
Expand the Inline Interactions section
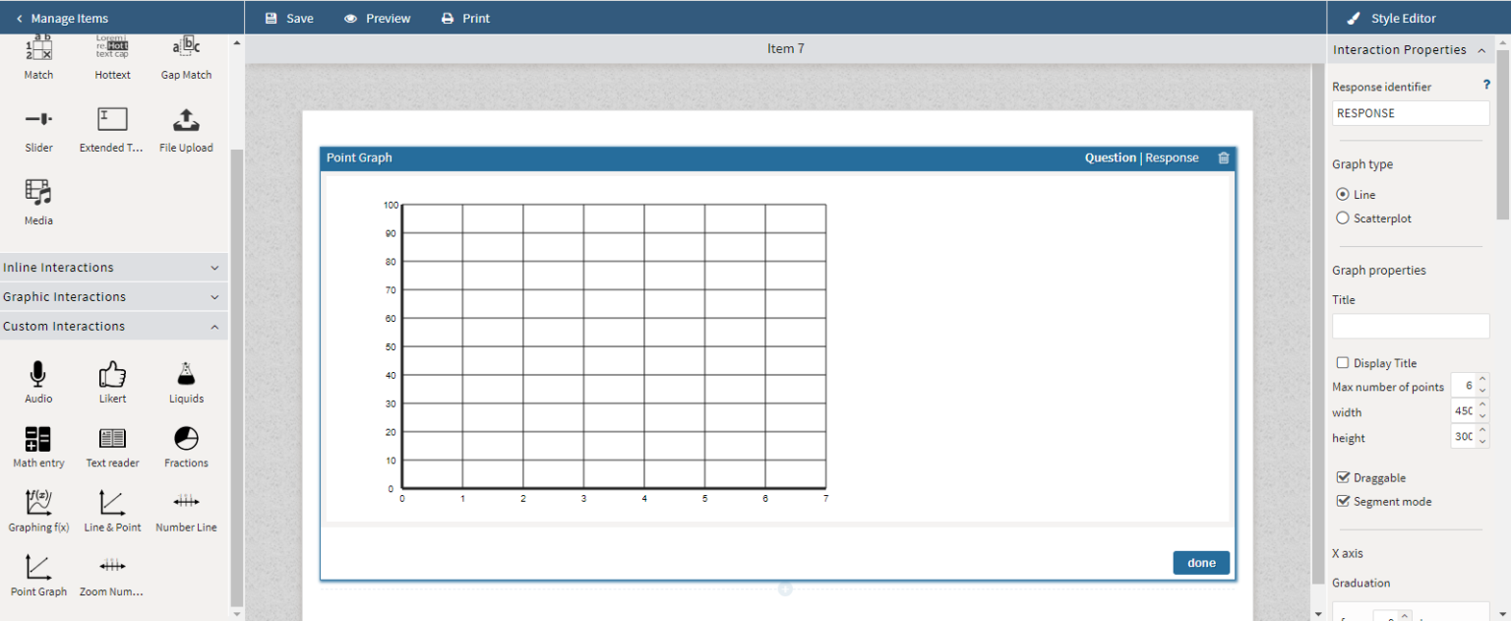click(x=113, y=267)
